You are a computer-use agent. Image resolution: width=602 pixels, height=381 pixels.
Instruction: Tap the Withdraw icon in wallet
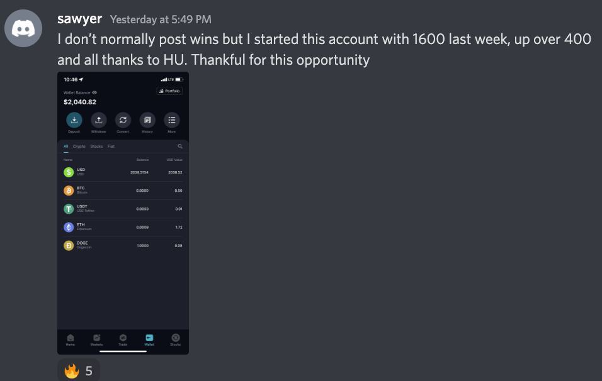[98, 120]
